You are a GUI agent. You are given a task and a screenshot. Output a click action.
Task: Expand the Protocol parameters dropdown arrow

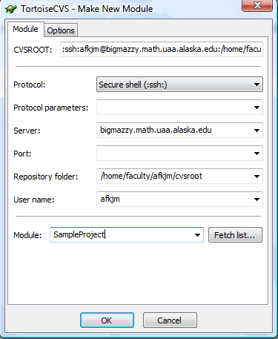click(x=257, y=108)
